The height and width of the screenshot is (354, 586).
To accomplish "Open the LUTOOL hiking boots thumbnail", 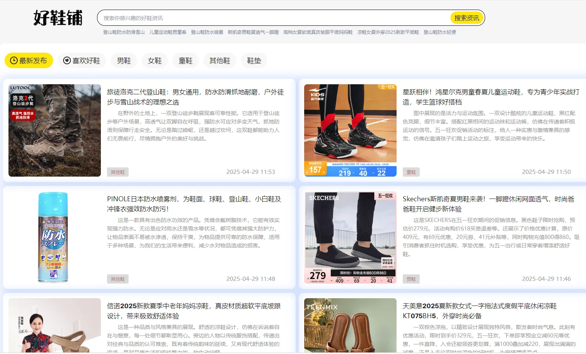I will tap(55, 130).
